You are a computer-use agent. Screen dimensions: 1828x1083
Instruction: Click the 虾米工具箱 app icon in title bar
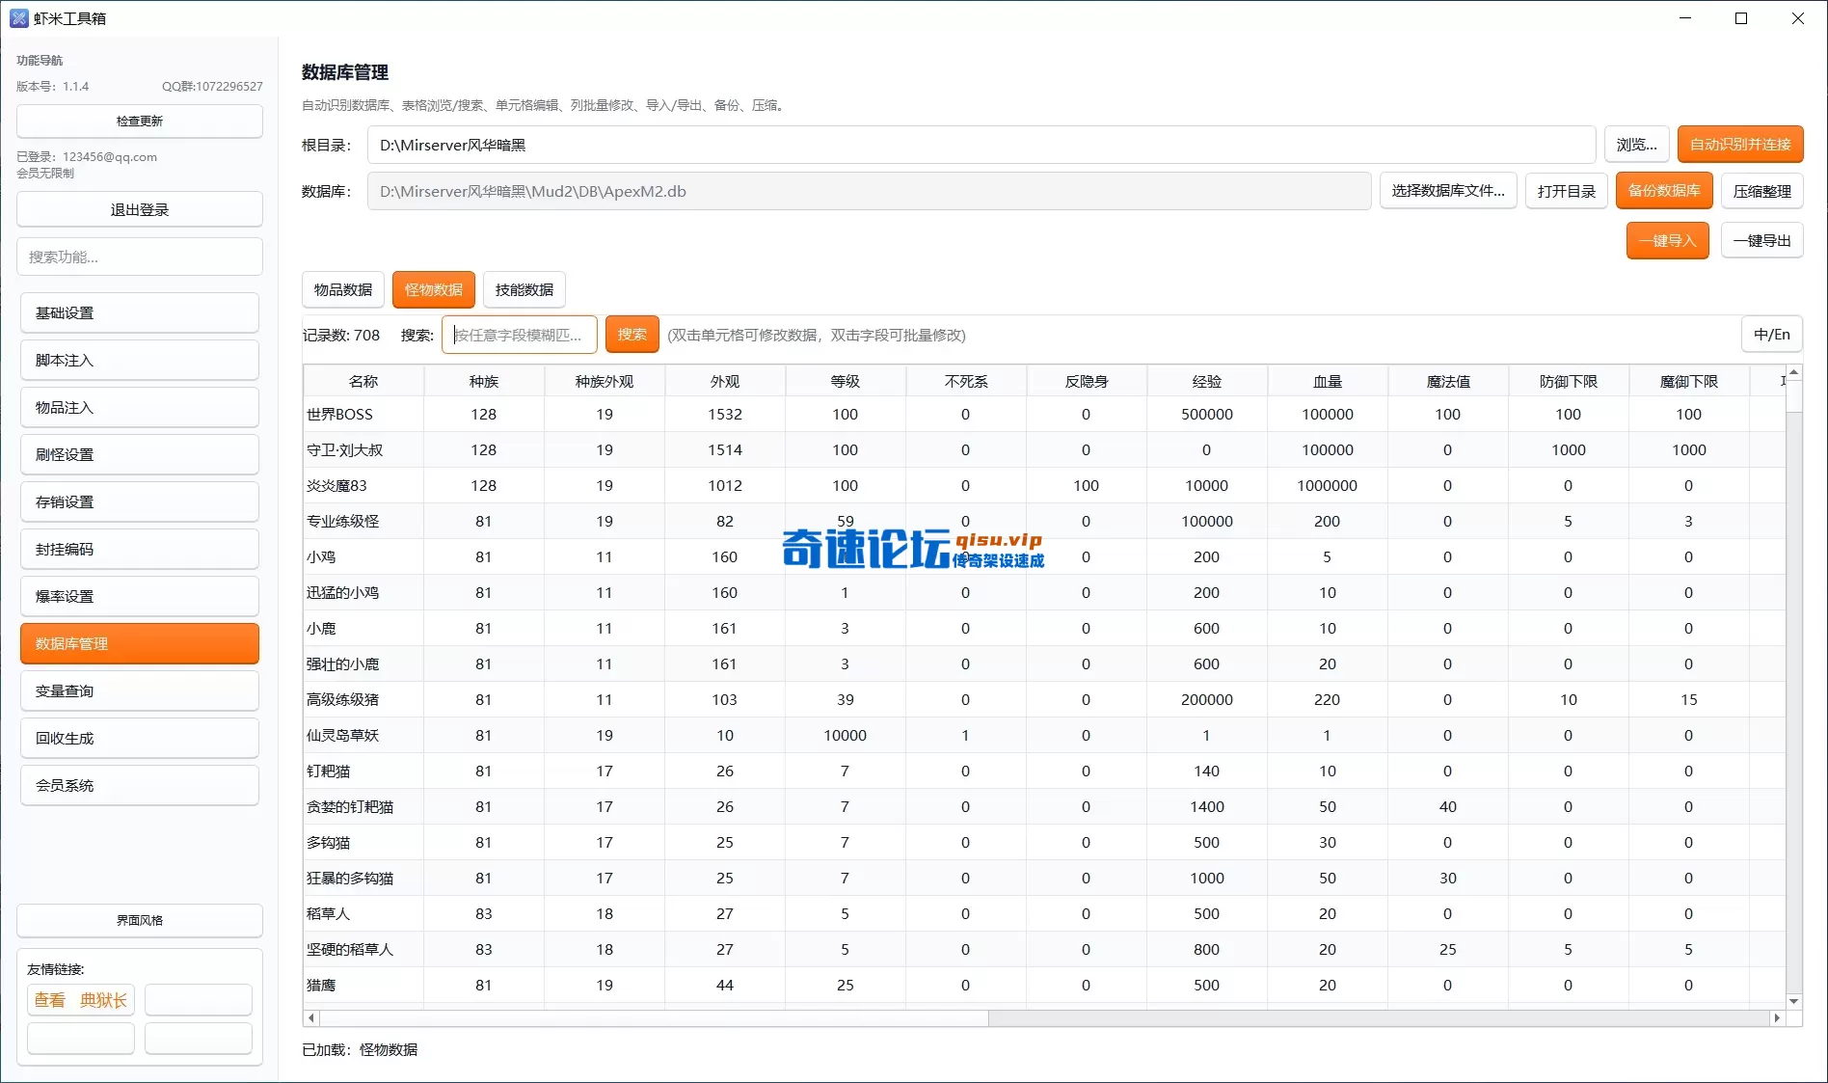(x=18, y=18)
